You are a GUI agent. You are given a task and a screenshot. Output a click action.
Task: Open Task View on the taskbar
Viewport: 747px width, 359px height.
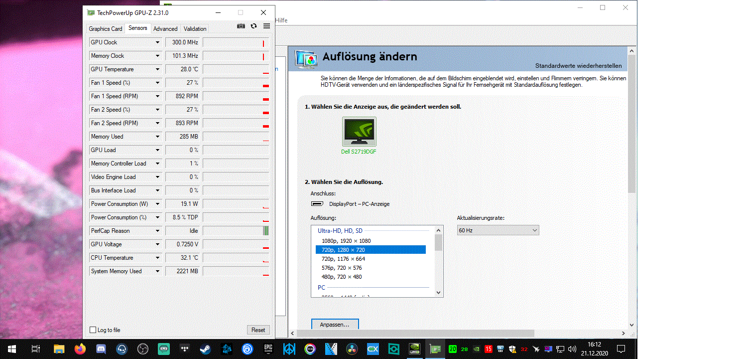[x=35, y=349]
